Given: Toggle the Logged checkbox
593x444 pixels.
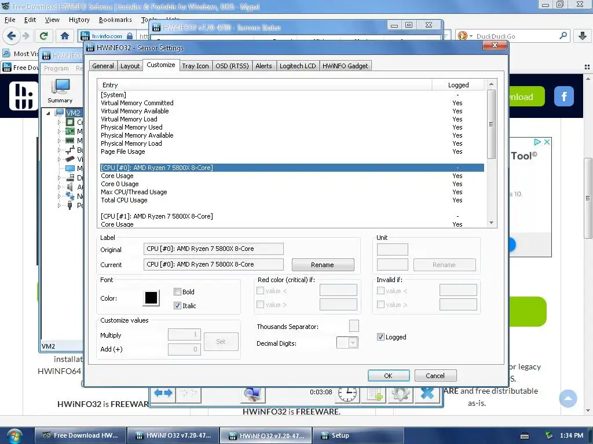Looking at the screenshot, I should click(381, 337).
